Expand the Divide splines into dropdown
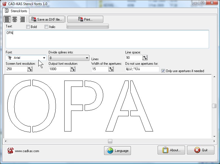The height and width of the screenshot is (164, 220). (x=87, y=58)
